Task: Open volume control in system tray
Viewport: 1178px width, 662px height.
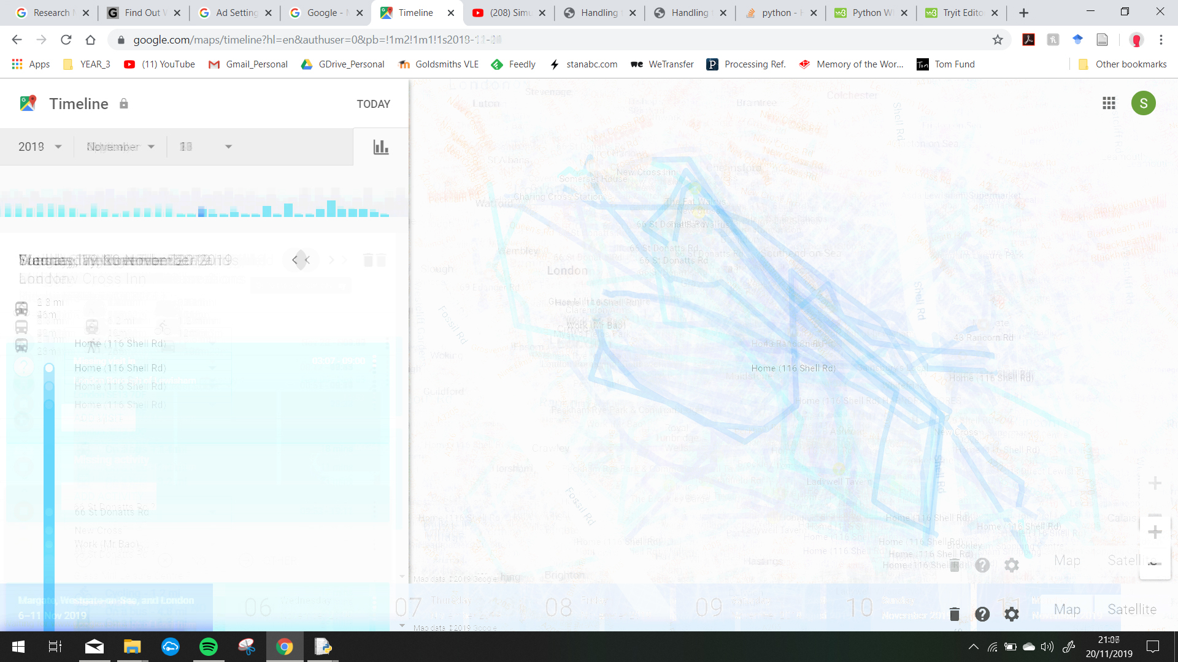Action: pos(1047,647)
